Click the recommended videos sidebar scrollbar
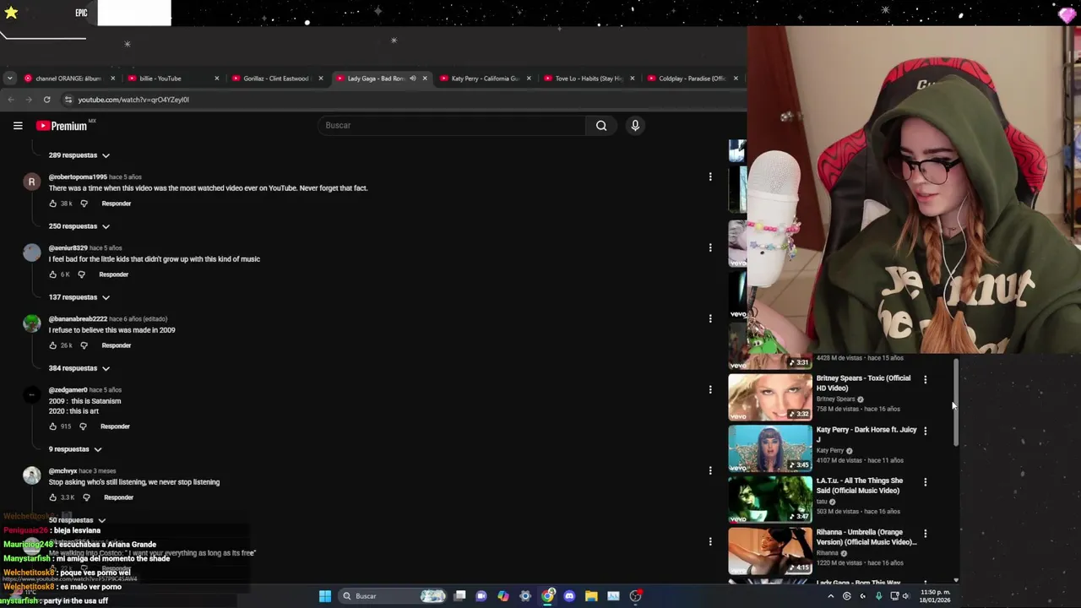 (x=956, y=403)
